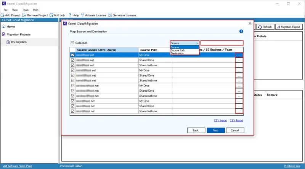
Task: Click the Professional Edition status bar text
Action: [x=71, y=166]
